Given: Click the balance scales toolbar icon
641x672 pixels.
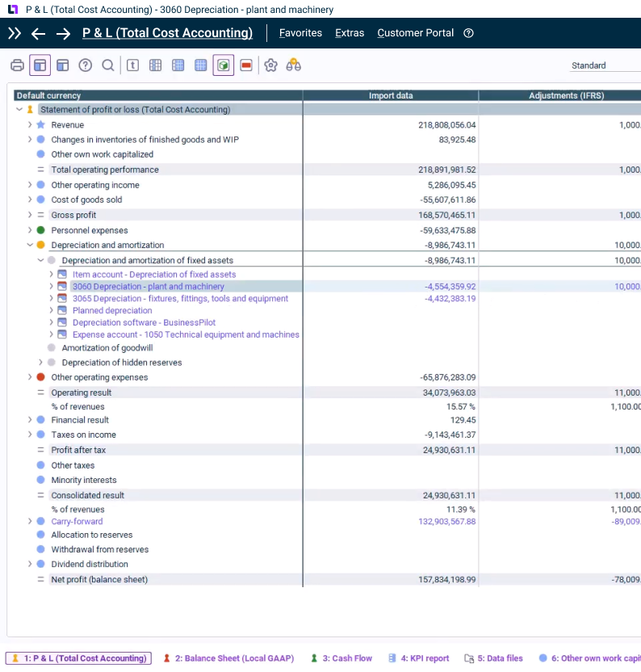Looking at the screenshot, I should (x=294, y=65).
